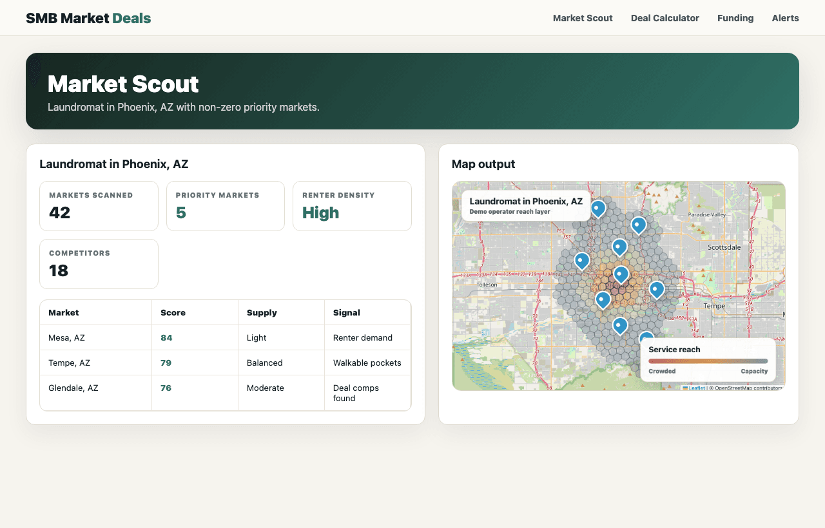Open the Market Scout nav item

[x=583, y=18]
